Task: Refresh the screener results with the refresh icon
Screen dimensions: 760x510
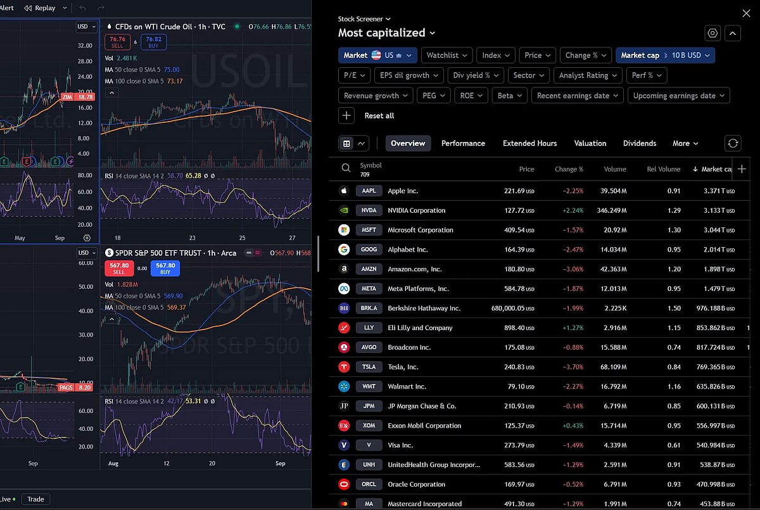Action: click(733, 143)
